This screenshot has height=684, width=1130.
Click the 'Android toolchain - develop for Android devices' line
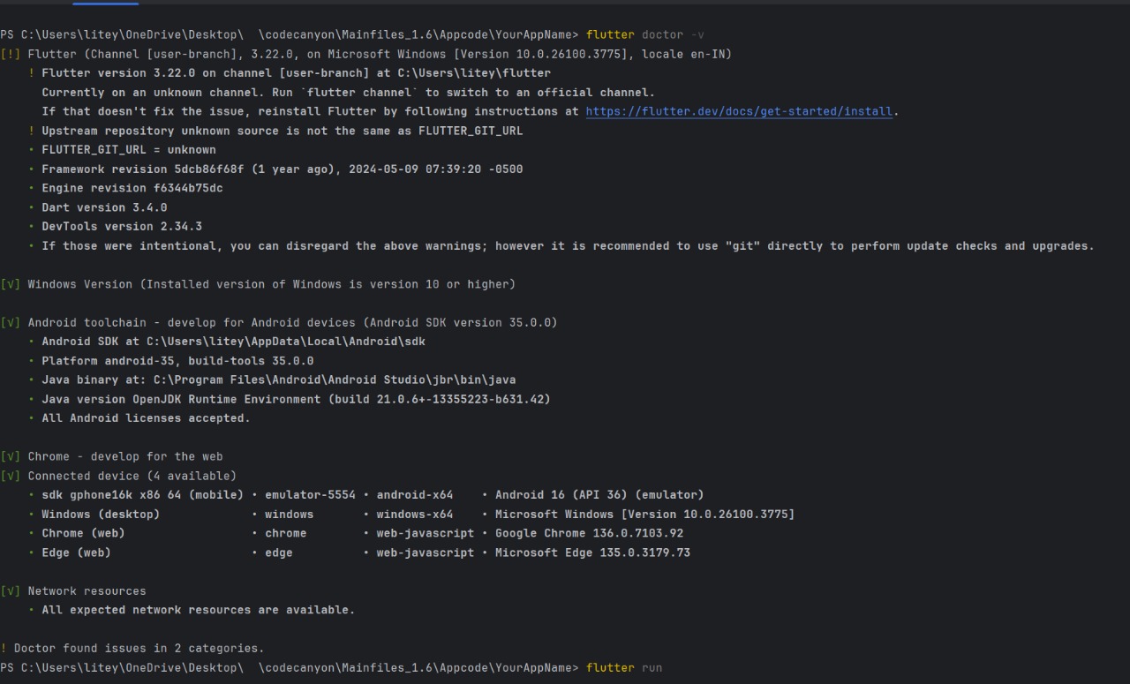point(279,322)
